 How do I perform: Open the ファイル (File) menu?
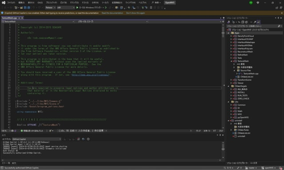click(11, 3)
